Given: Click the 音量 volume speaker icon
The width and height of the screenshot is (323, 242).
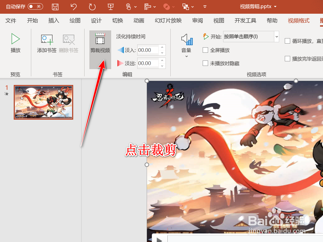Looking at the screenshot, I should tap(187, 40).
